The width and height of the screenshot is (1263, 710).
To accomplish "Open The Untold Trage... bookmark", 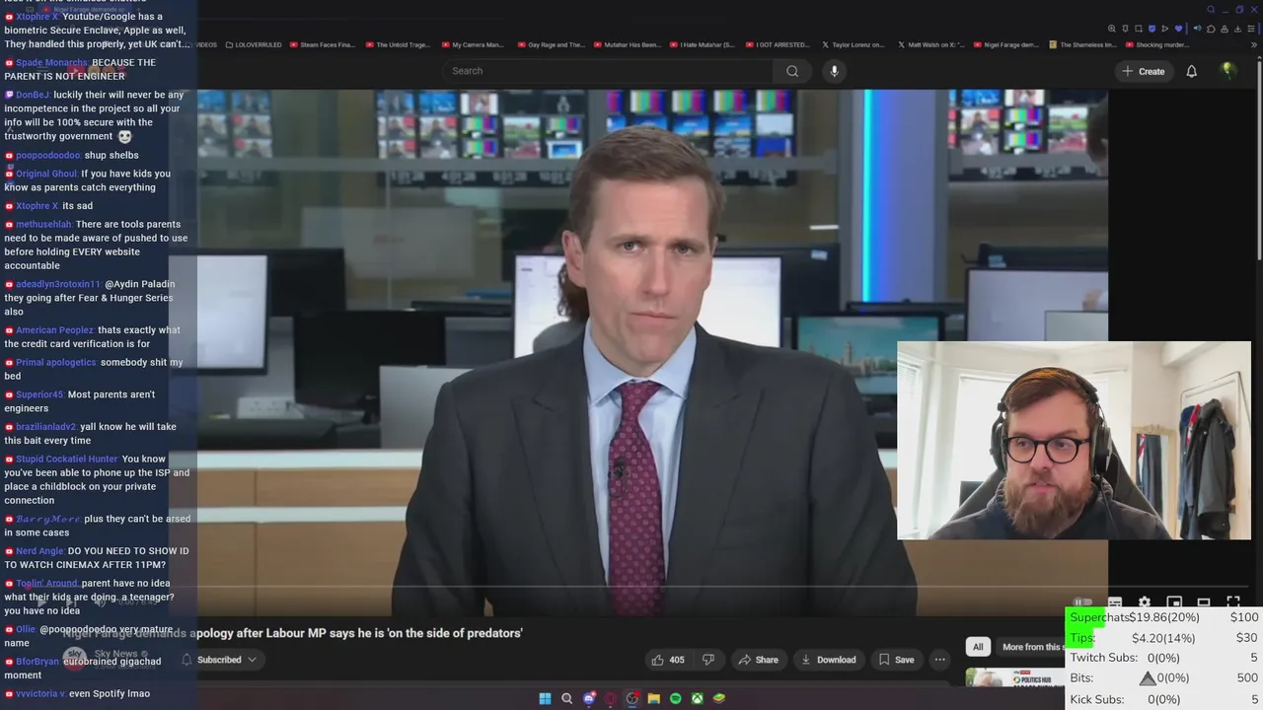I will click(x=399, y=44).
